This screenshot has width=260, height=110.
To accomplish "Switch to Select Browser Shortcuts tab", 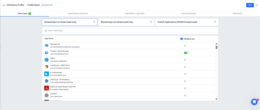I will pyautogui.click(x=78, y=14).
